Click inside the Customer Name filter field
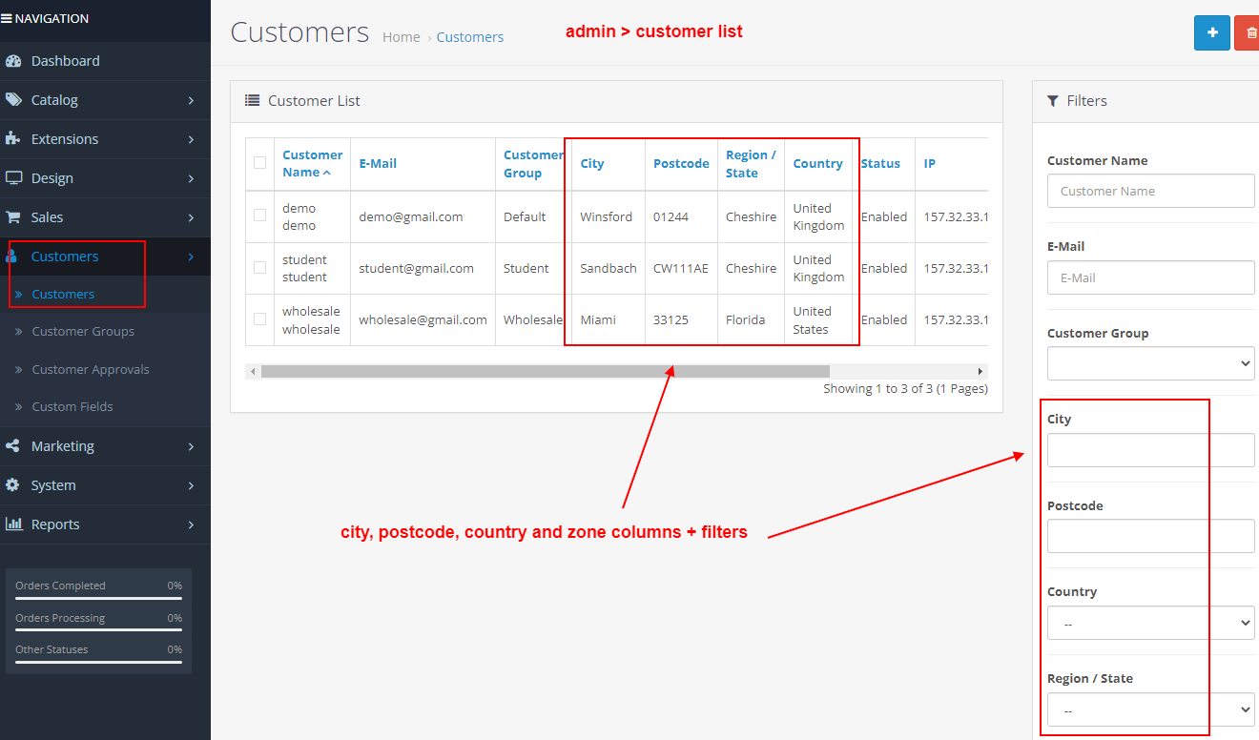Image resolution: width=1259 pixels, height=740 pixels. (x=1150, y=191)
